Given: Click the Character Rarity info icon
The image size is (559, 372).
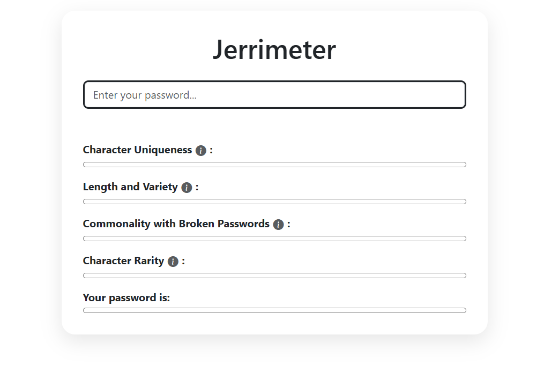Looking at the screenshot, I should [x=173, y=262].
